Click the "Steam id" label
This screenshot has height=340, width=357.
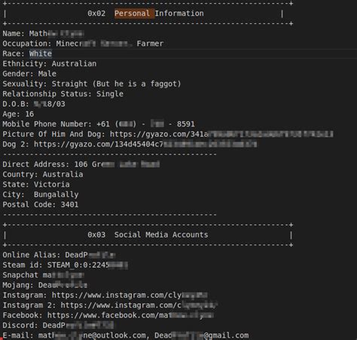[23, 265]
